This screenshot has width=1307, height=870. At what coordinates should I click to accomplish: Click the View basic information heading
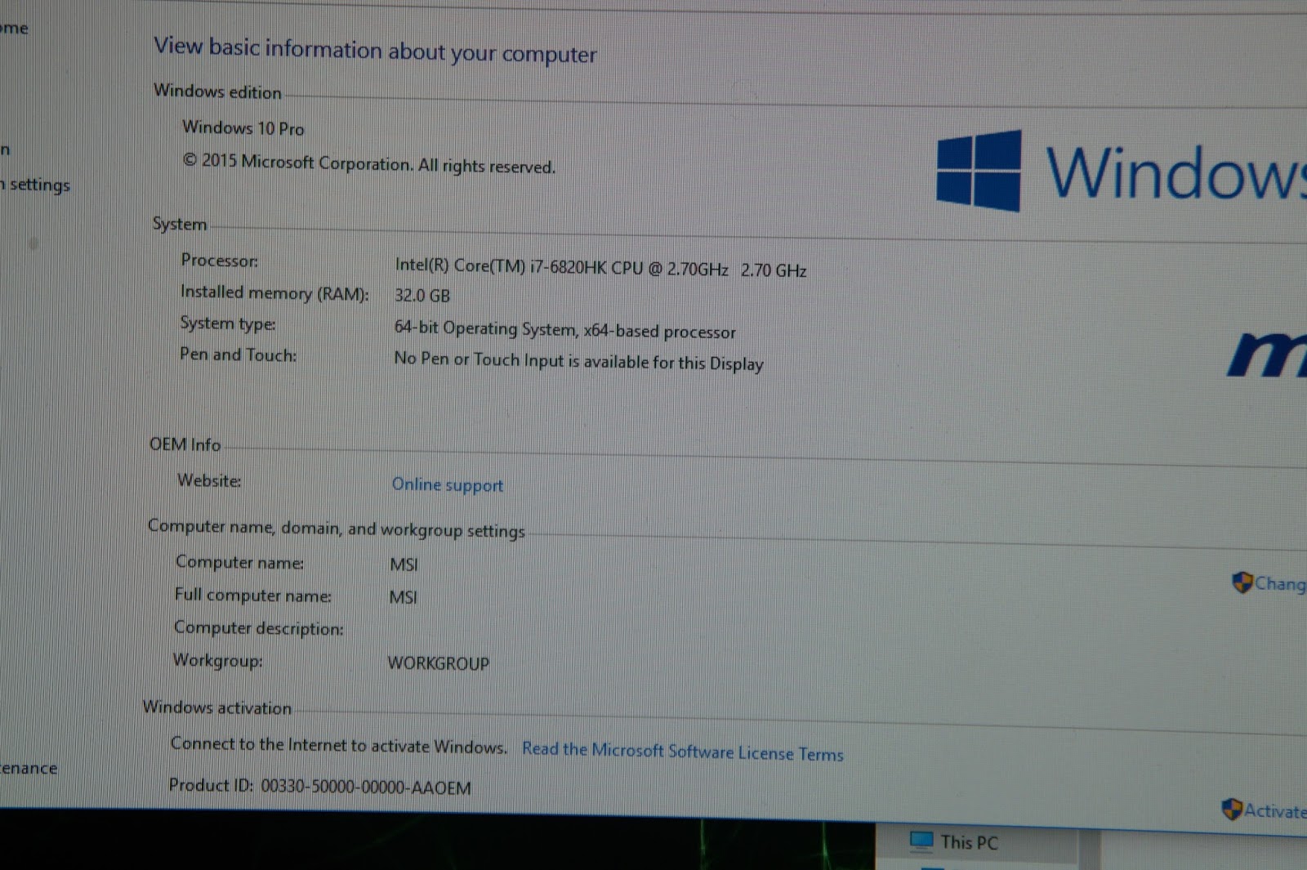pos(375,50)
